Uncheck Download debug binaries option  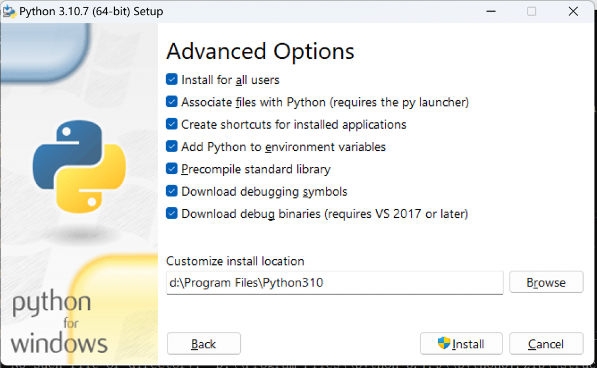[x=172, y=214]
